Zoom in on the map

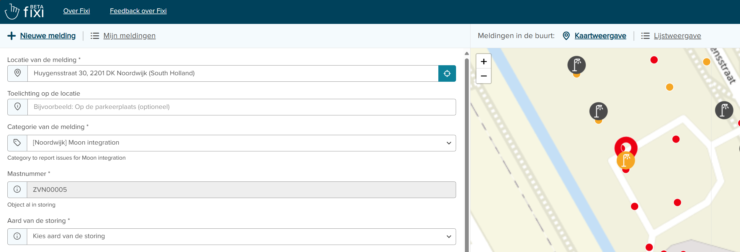pos(483,62)
